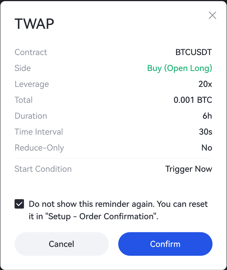Click the Reduce-Only label
Image resolution: width=227 pixels, height=270 pixels.
[x=39, y=148]
